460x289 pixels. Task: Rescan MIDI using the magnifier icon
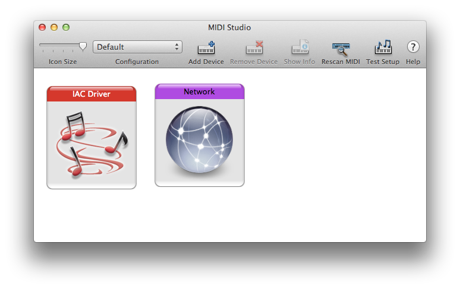point(341,48)
